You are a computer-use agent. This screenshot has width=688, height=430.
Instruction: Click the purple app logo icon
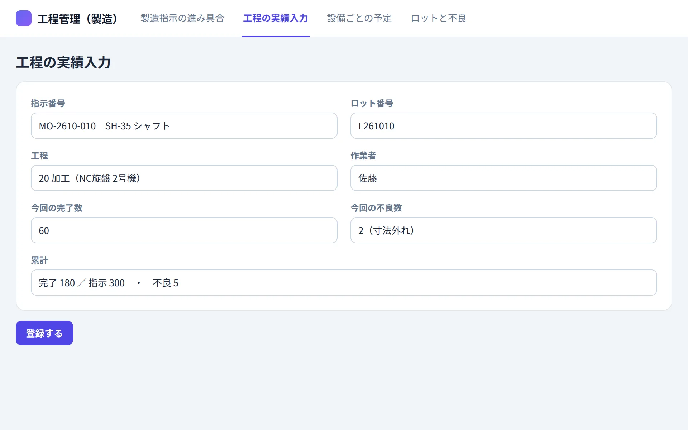pos(24,18)
